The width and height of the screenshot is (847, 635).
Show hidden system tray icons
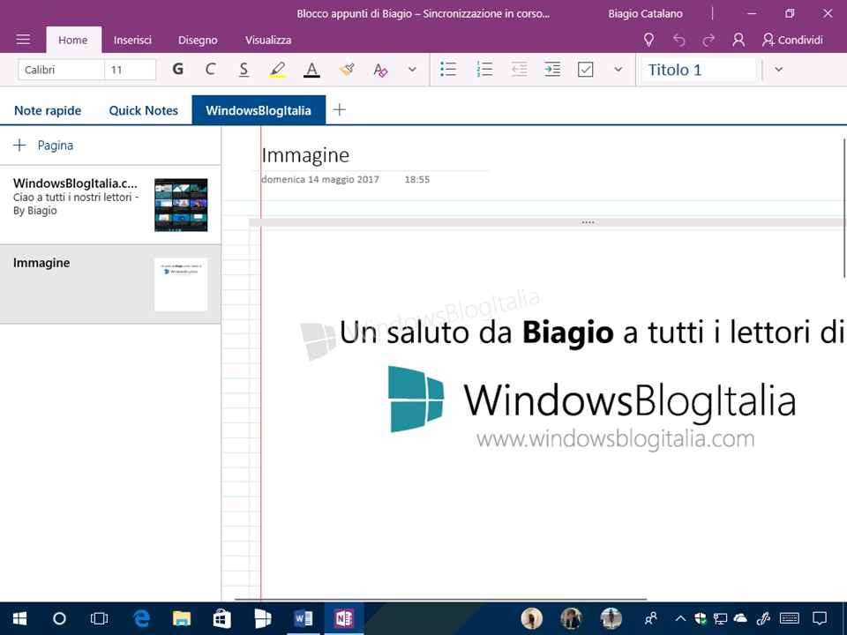point(680,618)
